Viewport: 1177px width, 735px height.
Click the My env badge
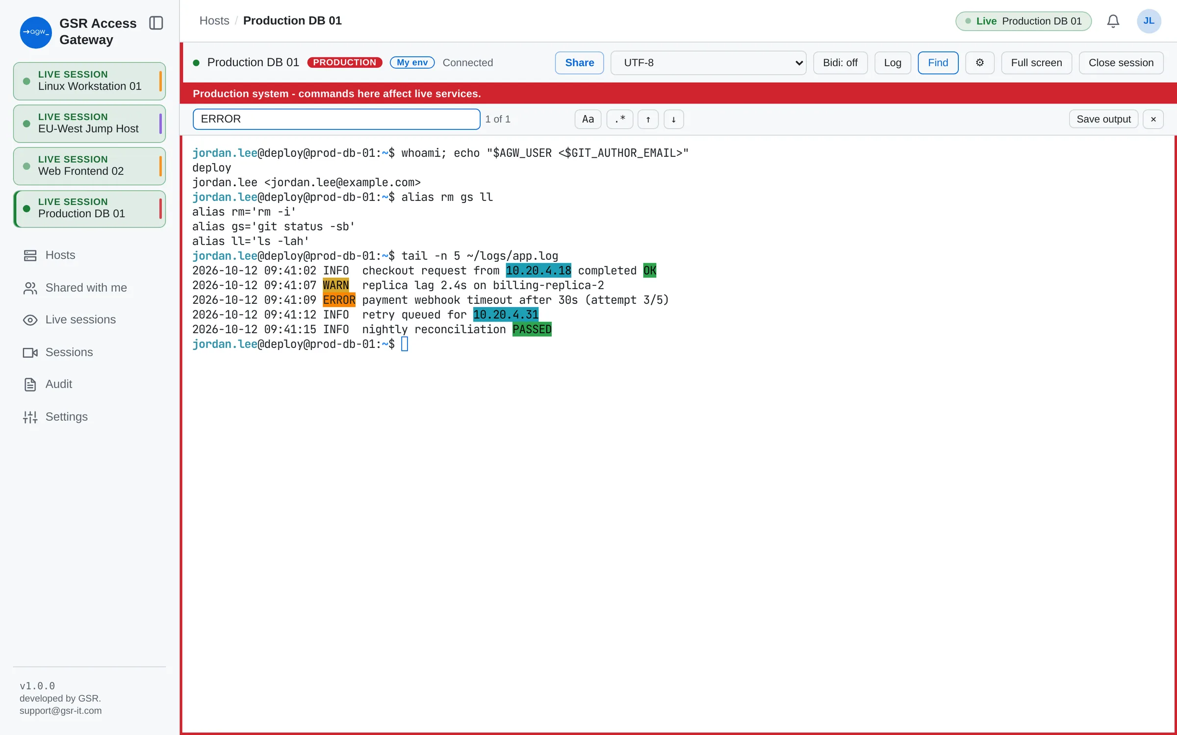coord(412,62)
